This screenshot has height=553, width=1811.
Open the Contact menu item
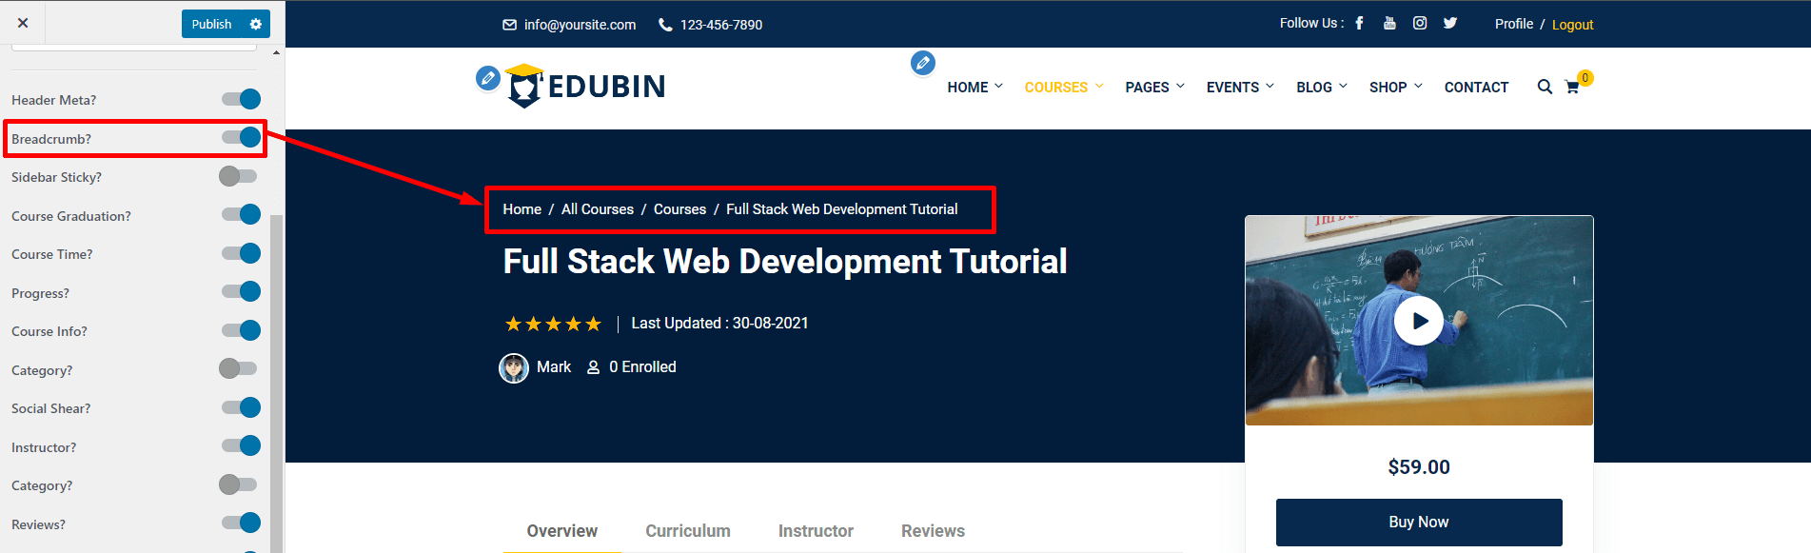click(1476, 87)
